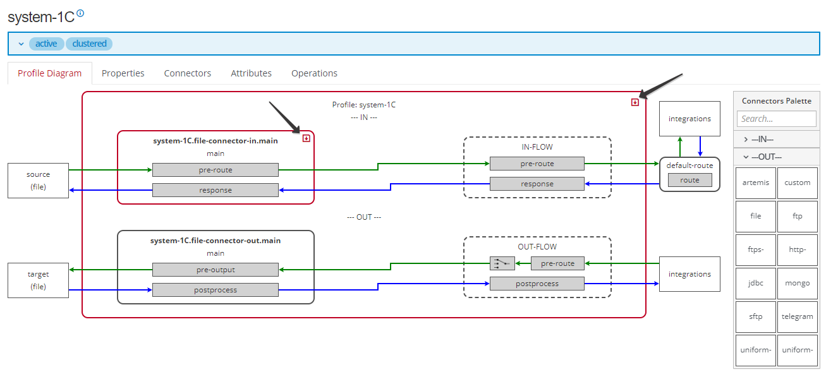
Task: Select the jdbc connector in the palette
Action: tap(755, 283)
